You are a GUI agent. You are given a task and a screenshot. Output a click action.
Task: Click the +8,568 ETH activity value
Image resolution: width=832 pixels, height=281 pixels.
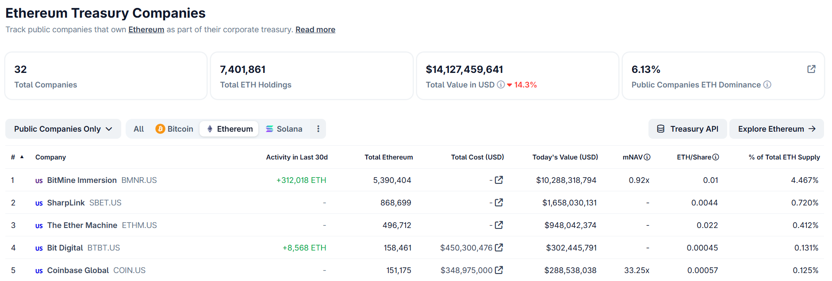pos(304,247)
